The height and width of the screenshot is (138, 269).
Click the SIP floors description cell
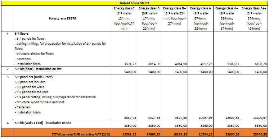click(62, 49)
